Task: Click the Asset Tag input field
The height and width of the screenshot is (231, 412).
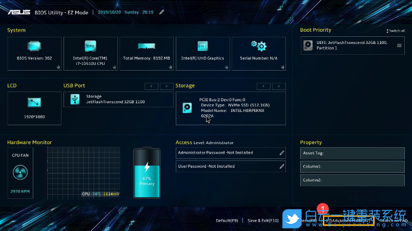Action: tap(353, 153)
